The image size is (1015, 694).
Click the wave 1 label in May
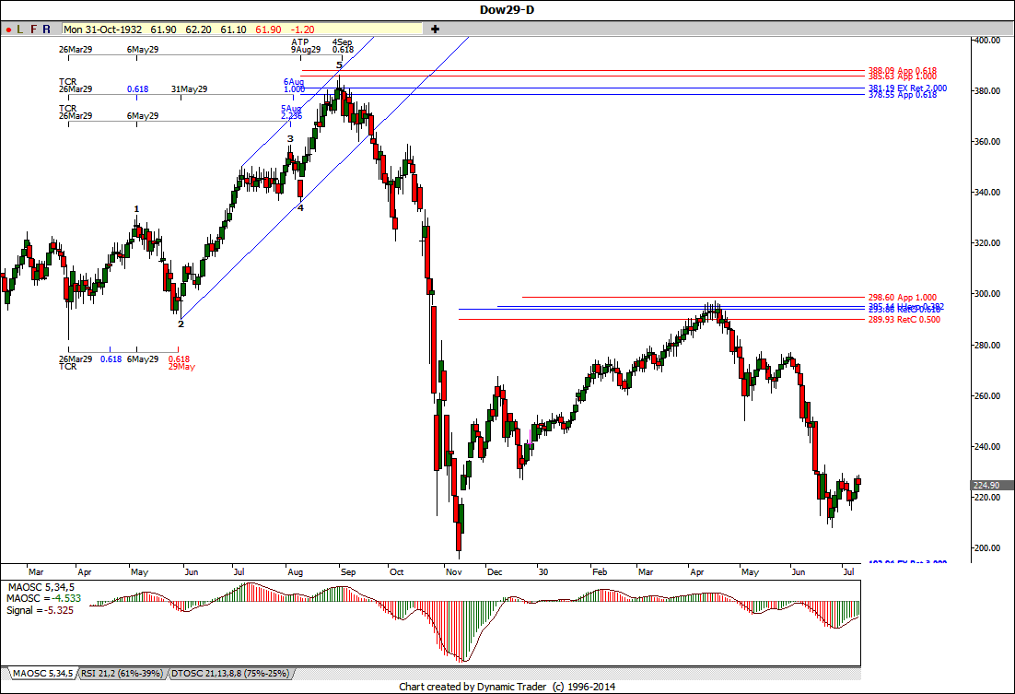point(136,208)
